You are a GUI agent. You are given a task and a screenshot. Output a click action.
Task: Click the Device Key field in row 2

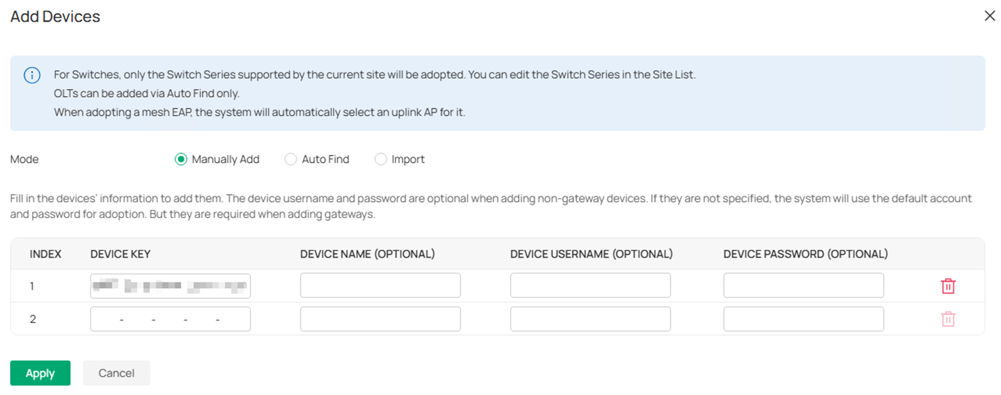(170, 319)
